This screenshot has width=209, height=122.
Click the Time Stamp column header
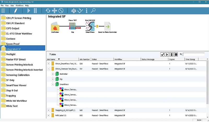191,59
